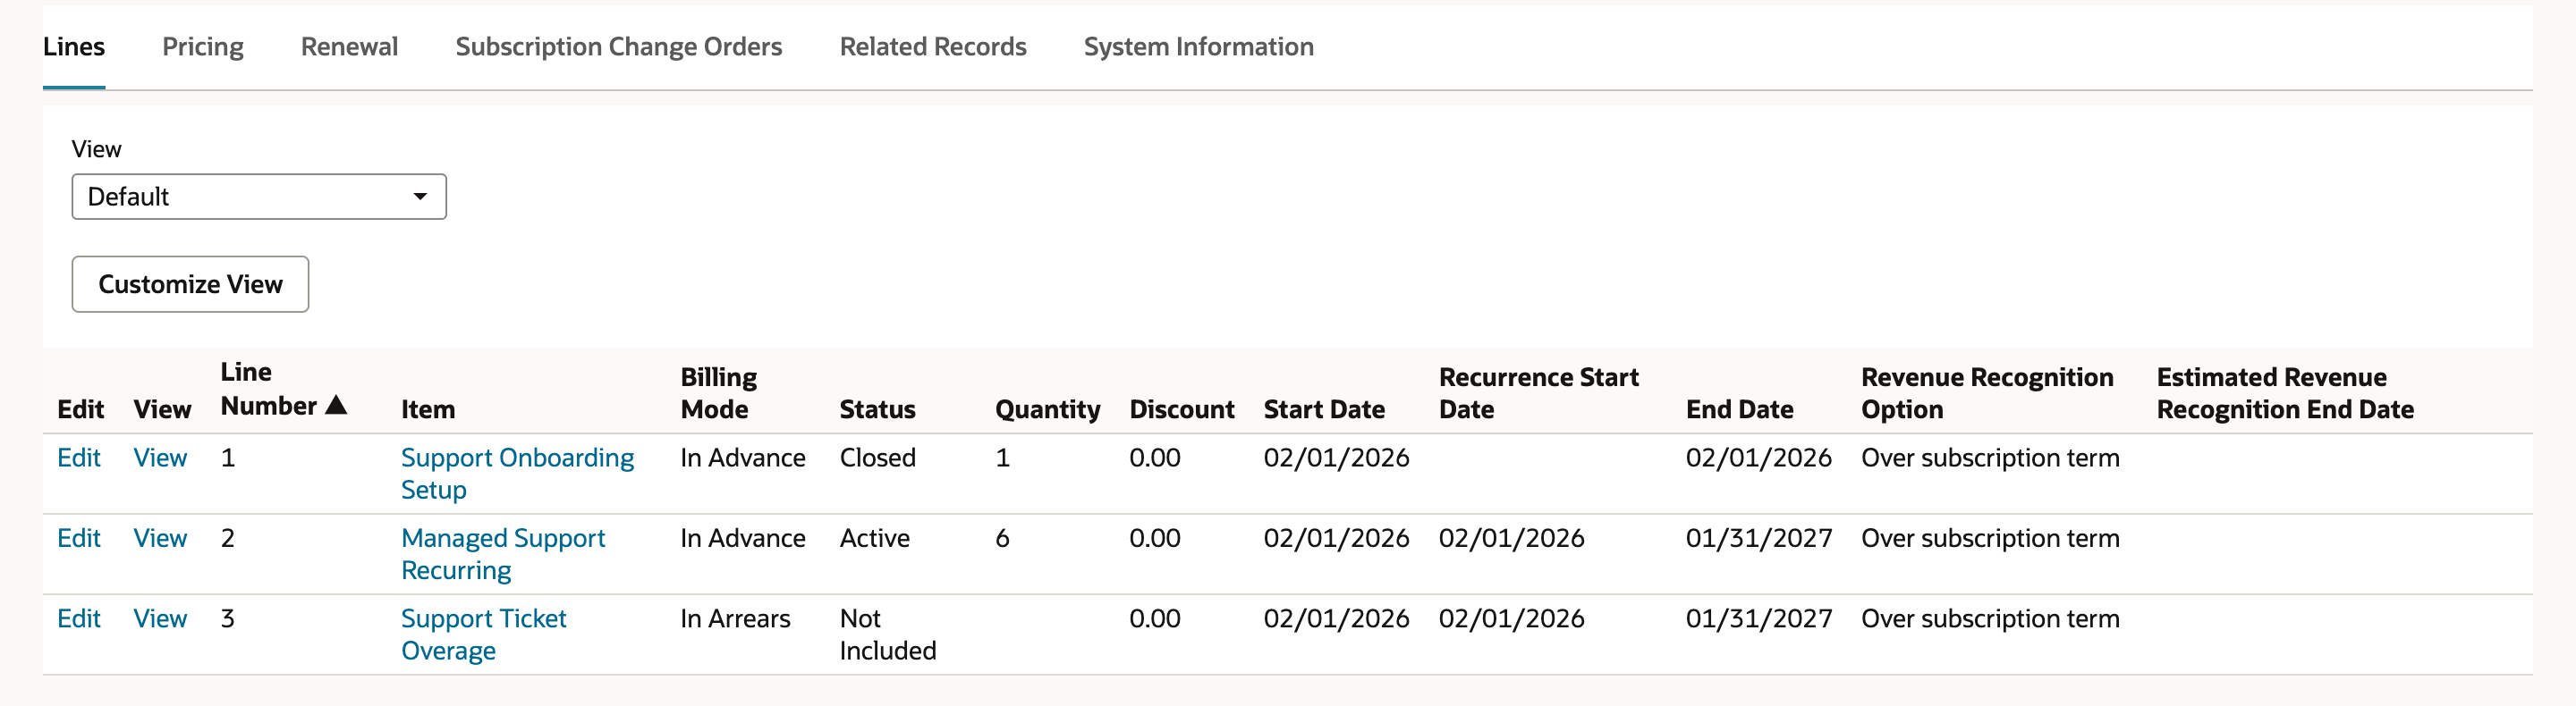Click discount 0.00 for Support Ticket Overage

tap(1155, 619)
